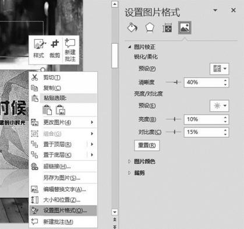Image resolution: width=244 pixels, height=229 pixels.
Task: Click the 重置(R) button
Action: (147, 145)
